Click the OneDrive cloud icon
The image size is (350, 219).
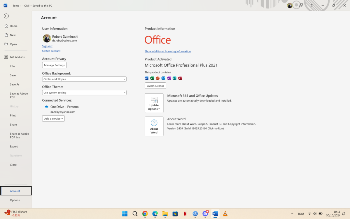pos(47,107)
